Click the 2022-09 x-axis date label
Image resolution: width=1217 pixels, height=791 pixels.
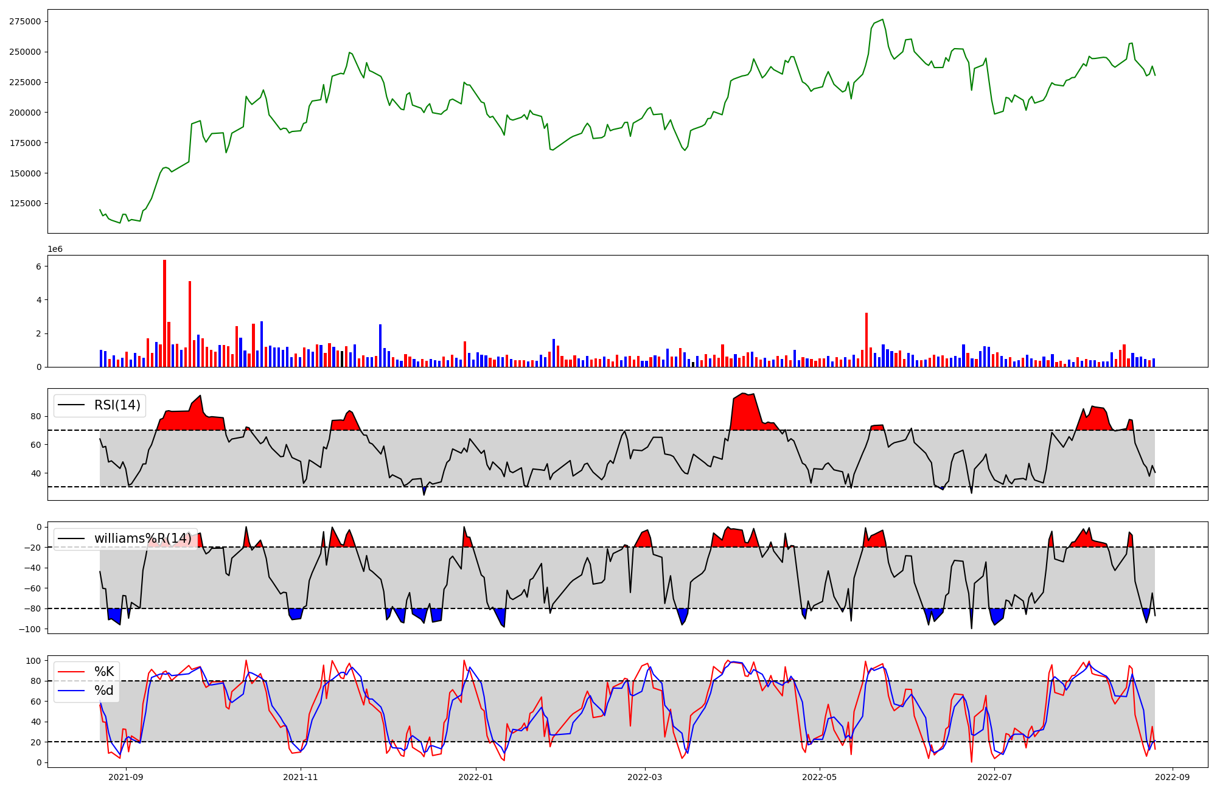tap(1172, 777)
